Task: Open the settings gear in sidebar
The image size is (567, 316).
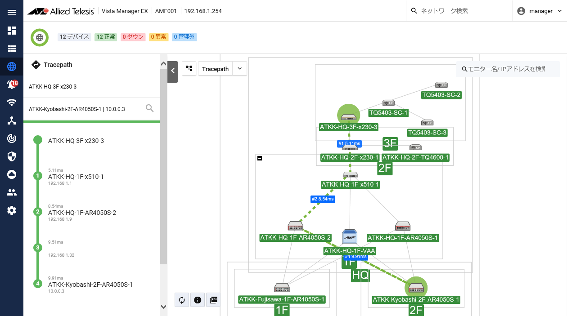Action: (12, 210)
